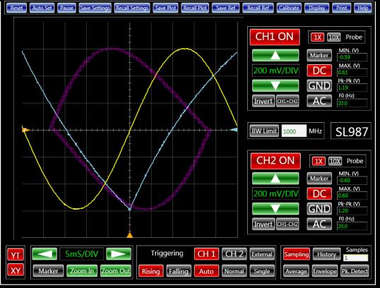The image size is (380, 288).
Task: Set CH1 coupling to GND
Action: click(x=319, y=85)
